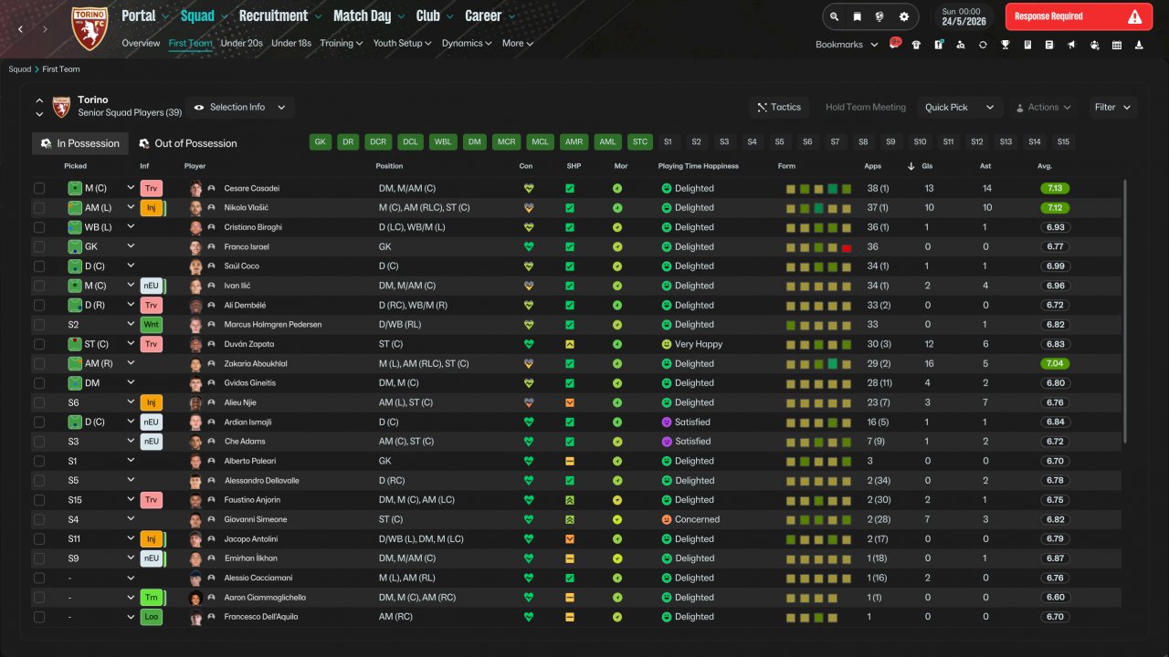Image resolution: width=1169 pixels, height=657 pixels.
Task: Click Alieu Njie's condition heart icon
Action: pos(527,402)
